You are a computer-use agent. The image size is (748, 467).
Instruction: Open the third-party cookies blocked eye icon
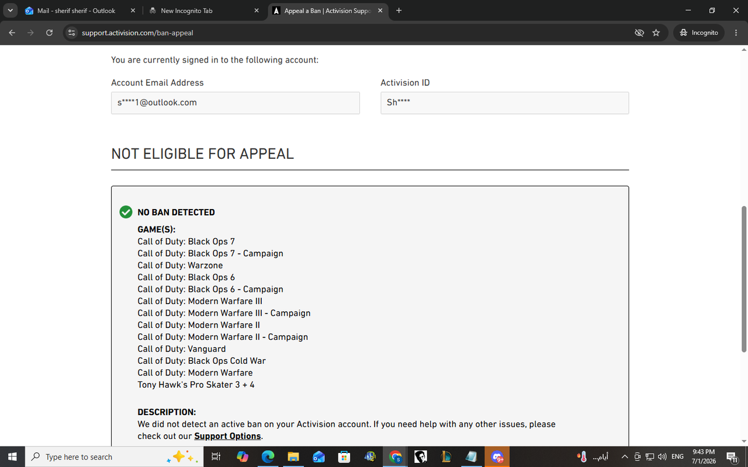639,33
